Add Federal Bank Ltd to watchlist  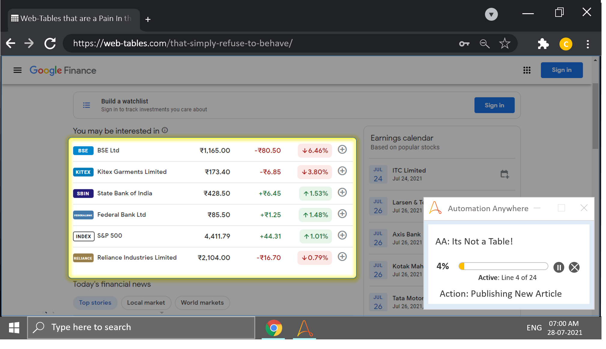[x=342, y=214]
